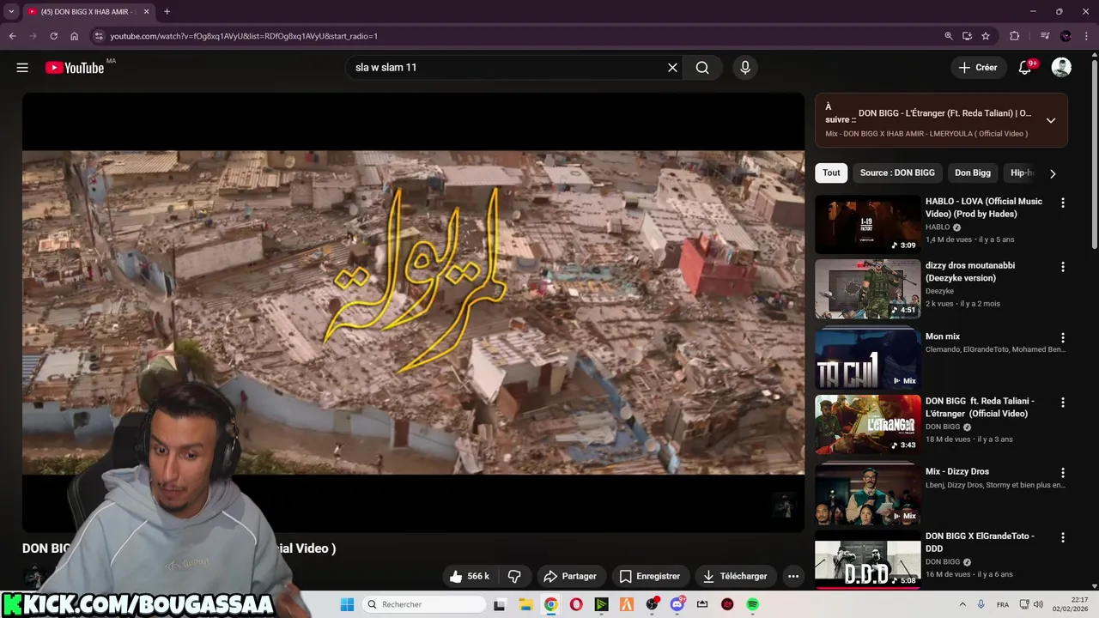Open Discord from the taskbar
The width and height of the screenshot is (1099, 618).
coord(677,604)
